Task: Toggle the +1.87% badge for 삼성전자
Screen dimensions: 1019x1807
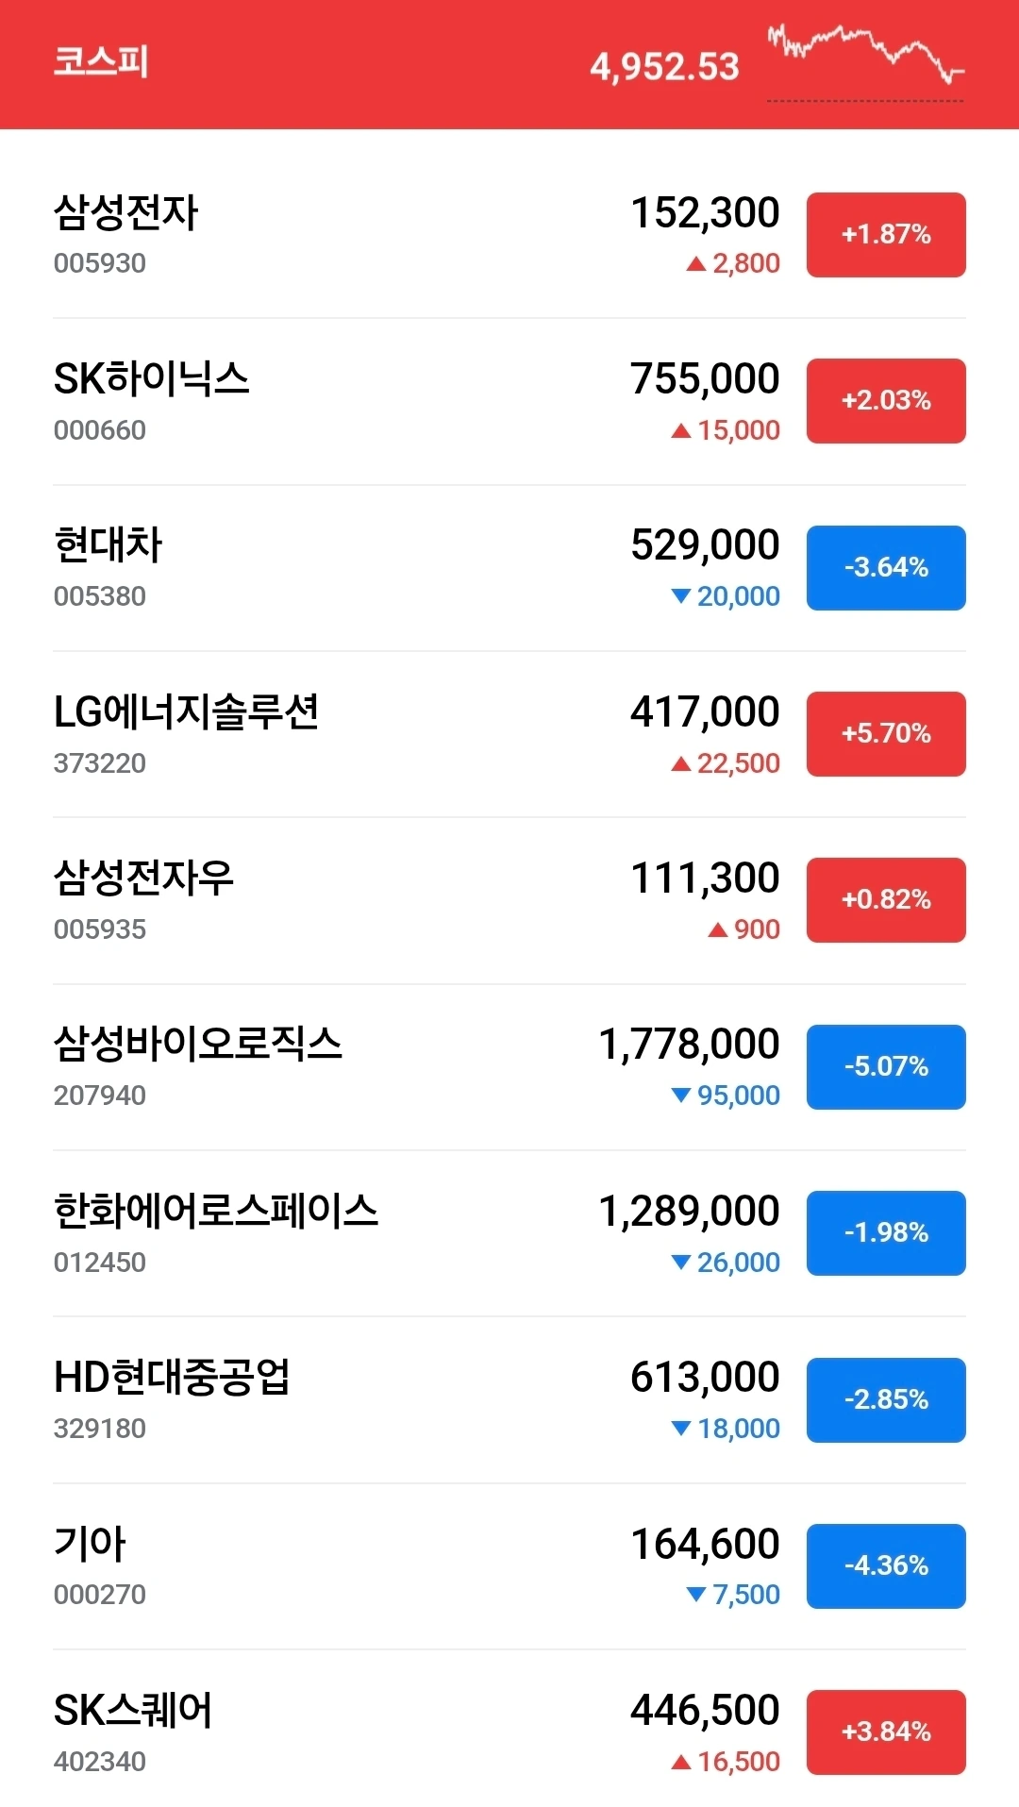Action: coord(886,235)
